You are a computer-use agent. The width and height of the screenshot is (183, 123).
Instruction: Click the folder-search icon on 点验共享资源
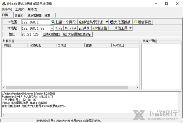click(x=81, y=22)
